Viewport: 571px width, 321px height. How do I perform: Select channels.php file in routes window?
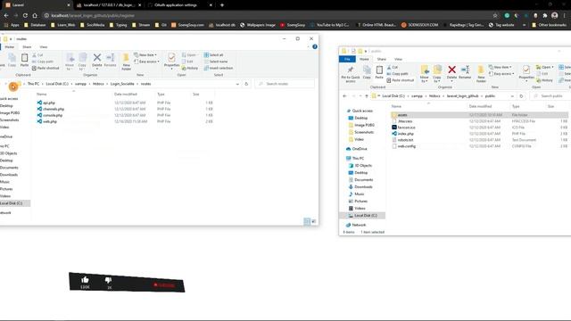pyautogui.click(x=51, y=109)
